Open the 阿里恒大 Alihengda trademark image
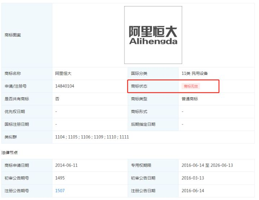The height and width of the screenshot is (200, 259). [x=153, y=35]
